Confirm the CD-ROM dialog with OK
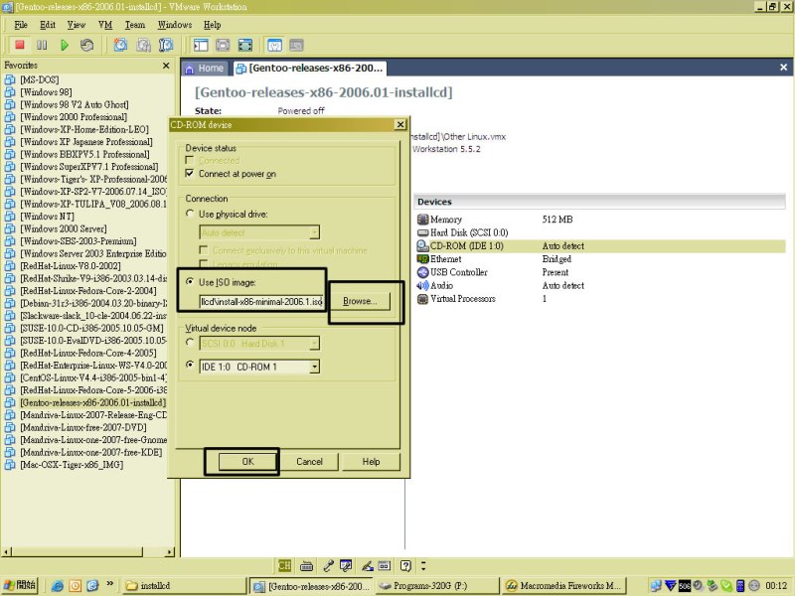Screen dimensions: 795x596 tap(247, 461)
